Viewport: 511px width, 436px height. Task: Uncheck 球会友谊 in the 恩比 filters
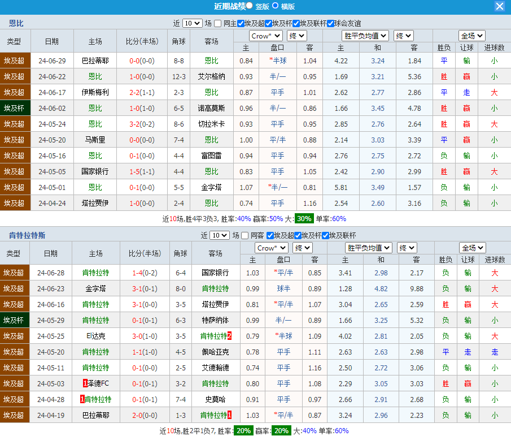click(331, 23)
